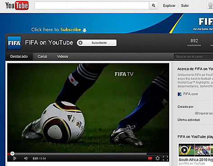The image size is (213, 166).
Task: Click the 'Click here to Subscribe' banner text
Action: [59, 30]
